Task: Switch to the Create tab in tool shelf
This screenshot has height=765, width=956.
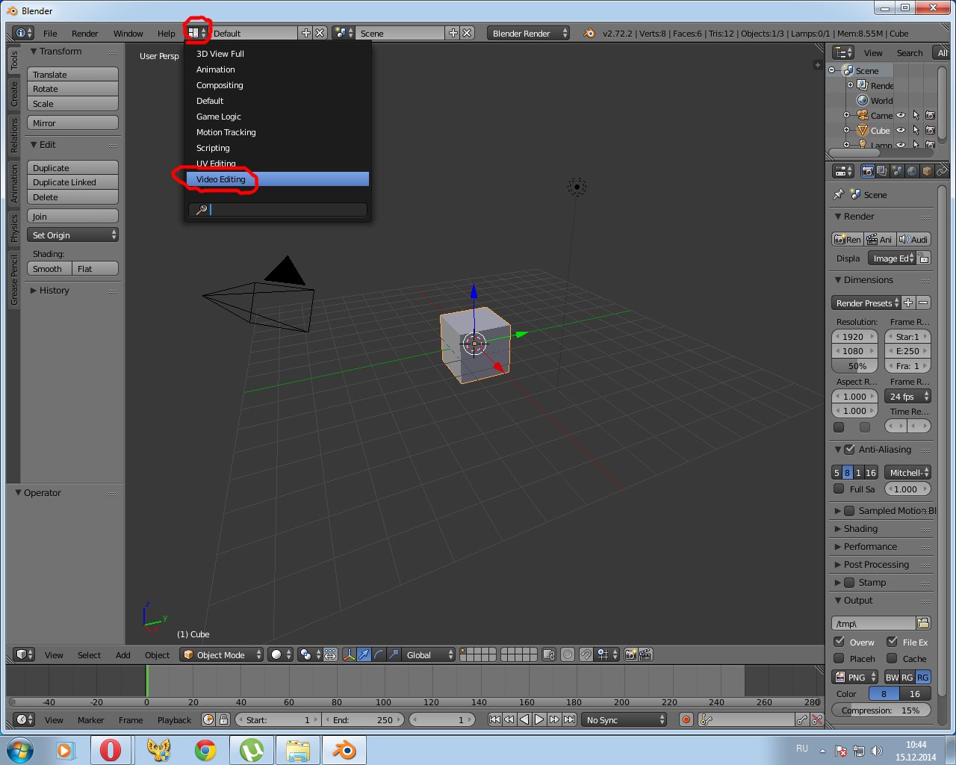Action: click(x=14, y=93)
